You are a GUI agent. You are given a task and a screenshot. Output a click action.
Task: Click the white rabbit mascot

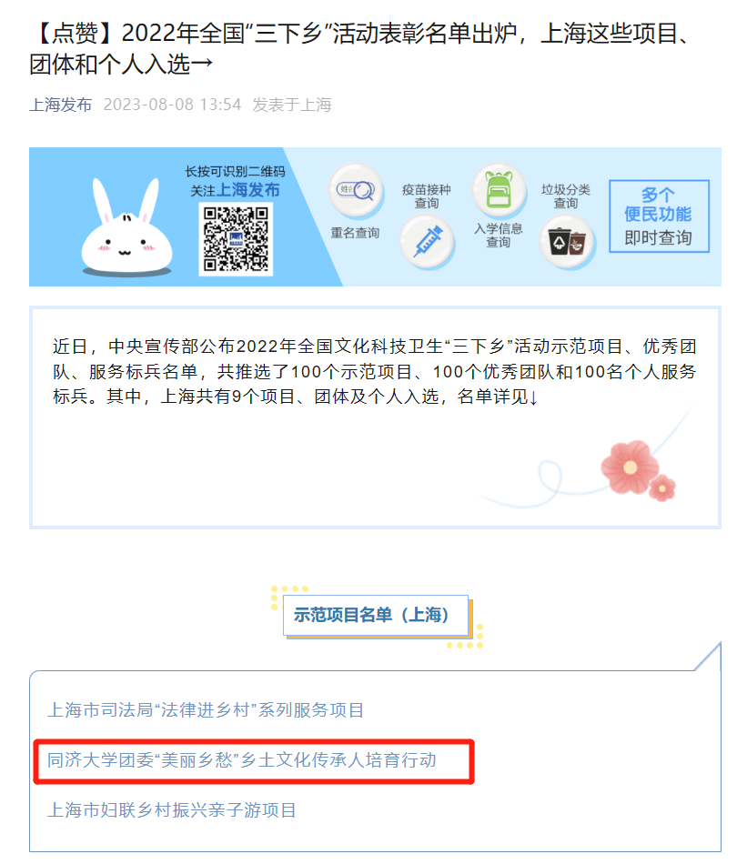click(126, 228)
